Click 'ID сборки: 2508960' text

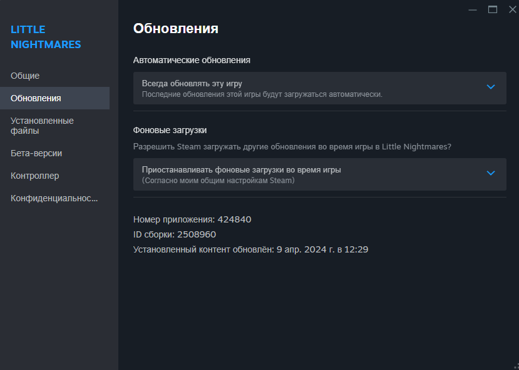pos(174,234)
